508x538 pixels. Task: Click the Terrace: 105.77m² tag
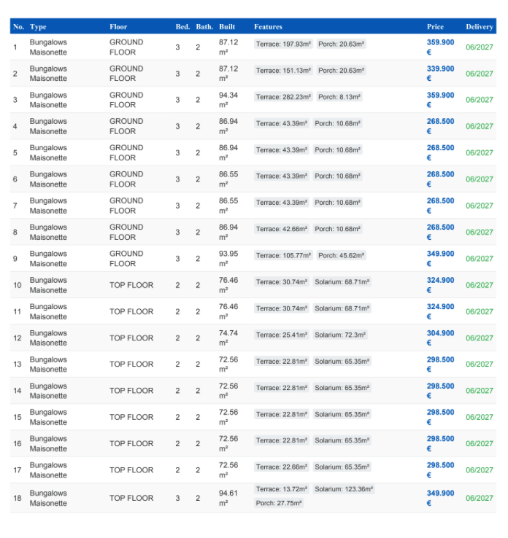283,255
